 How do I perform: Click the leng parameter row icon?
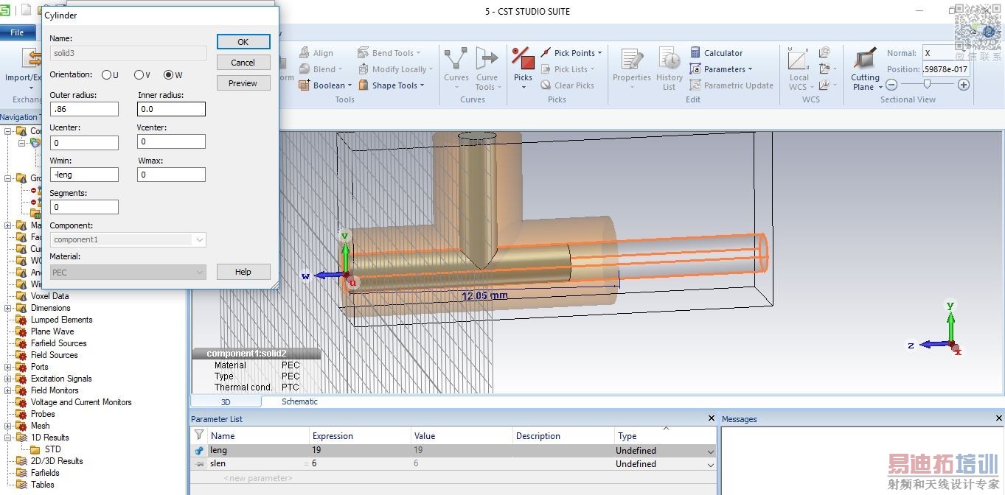[x=199, y=450]
